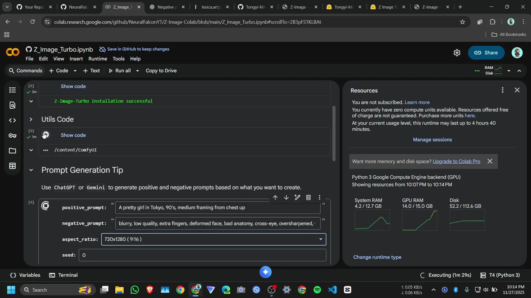Click the seed input field
The image size is (531, 298).
202,255
